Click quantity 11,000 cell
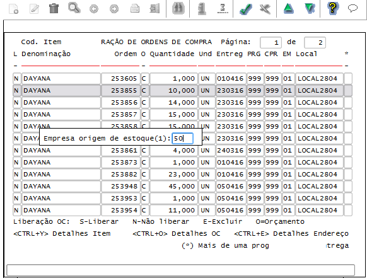This screenshot has height=278, width=367. [173, 210]
